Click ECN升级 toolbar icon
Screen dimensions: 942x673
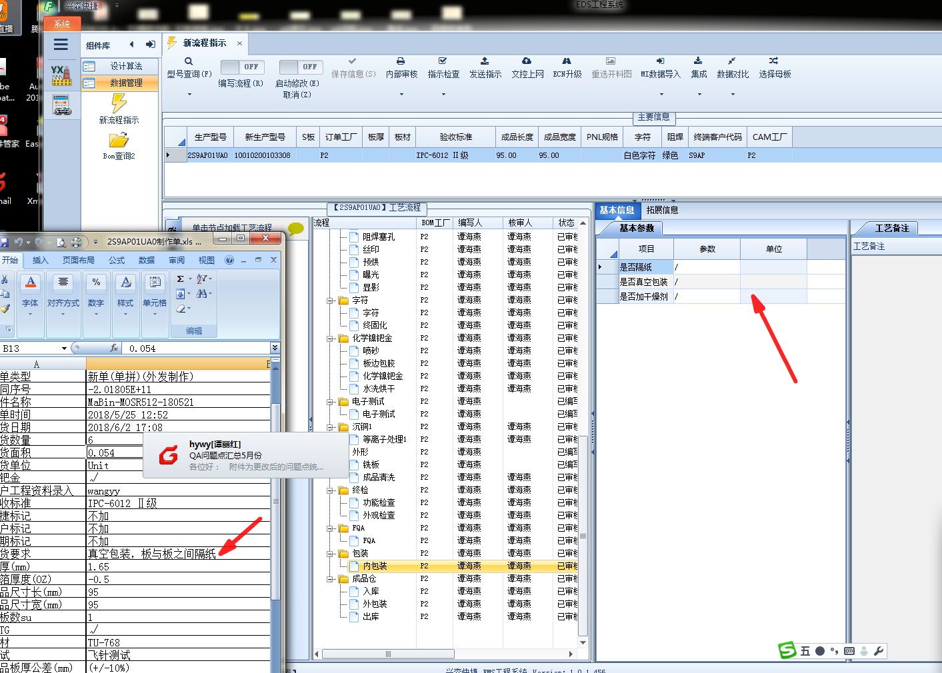pos(567,61)
